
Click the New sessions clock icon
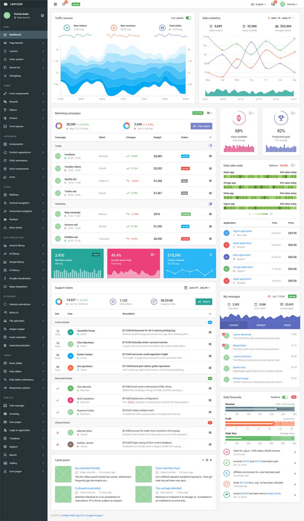pyautogui.click(x=114, y=28)
